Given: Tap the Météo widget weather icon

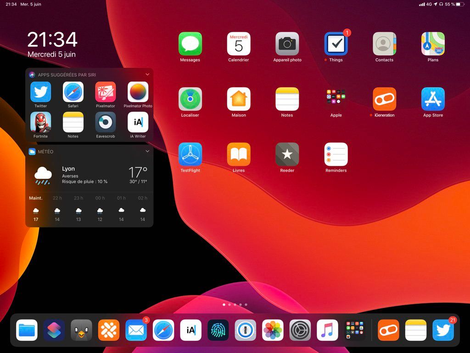Looking at the screenshot, I should (x=32, y=152).
